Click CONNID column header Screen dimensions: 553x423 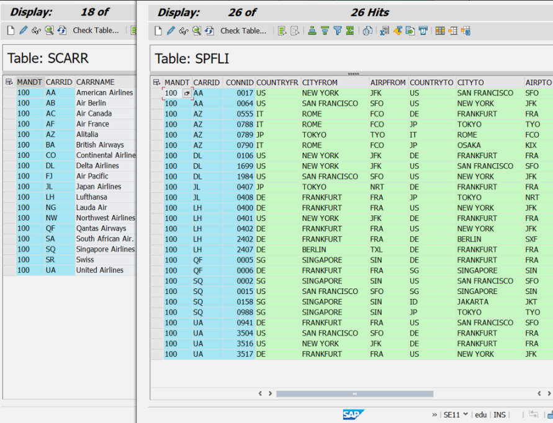coord(240,82)
